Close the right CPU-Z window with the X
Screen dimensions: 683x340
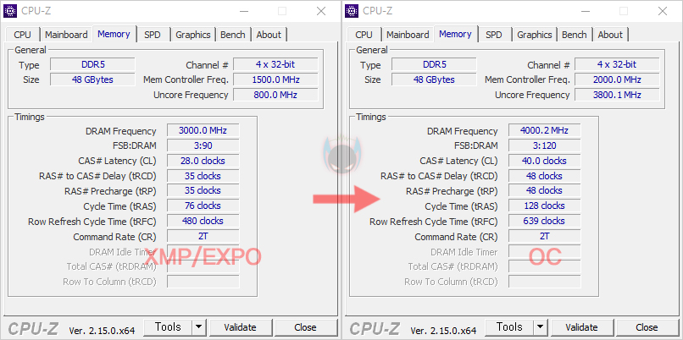pos(663,11)
